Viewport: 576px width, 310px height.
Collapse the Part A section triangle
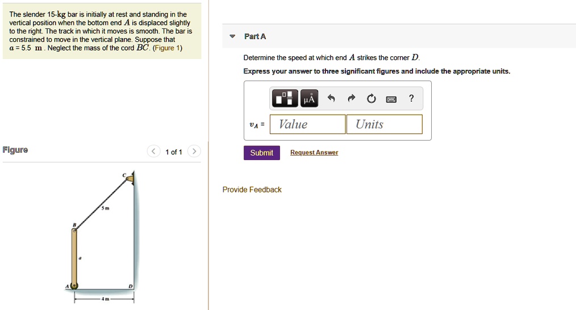pyautogui.click(x=232, y=37)
